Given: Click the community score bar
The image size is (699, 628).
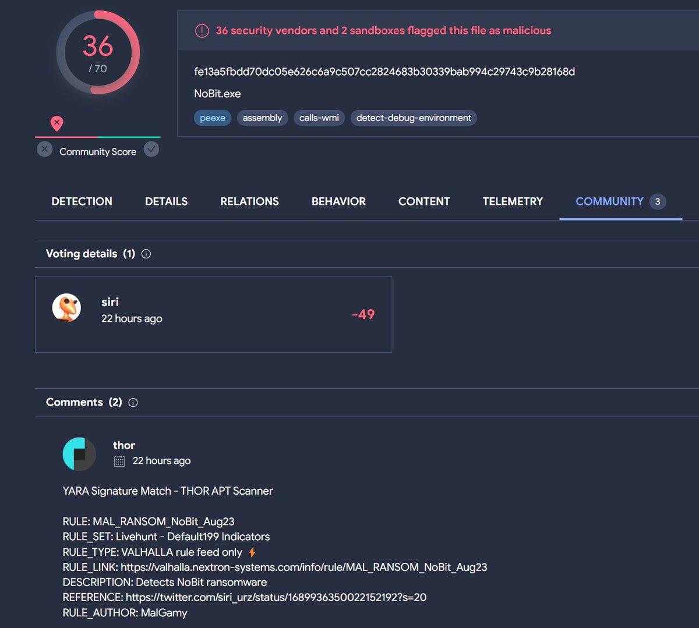Looking at the screenshot, I should click(98, 137).
